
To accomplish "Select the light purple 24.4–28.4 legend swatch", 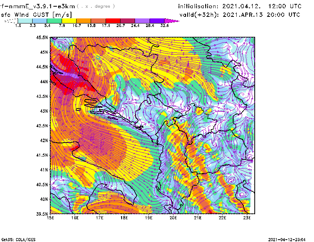I will pyautogui.click(x=142, y=21).
